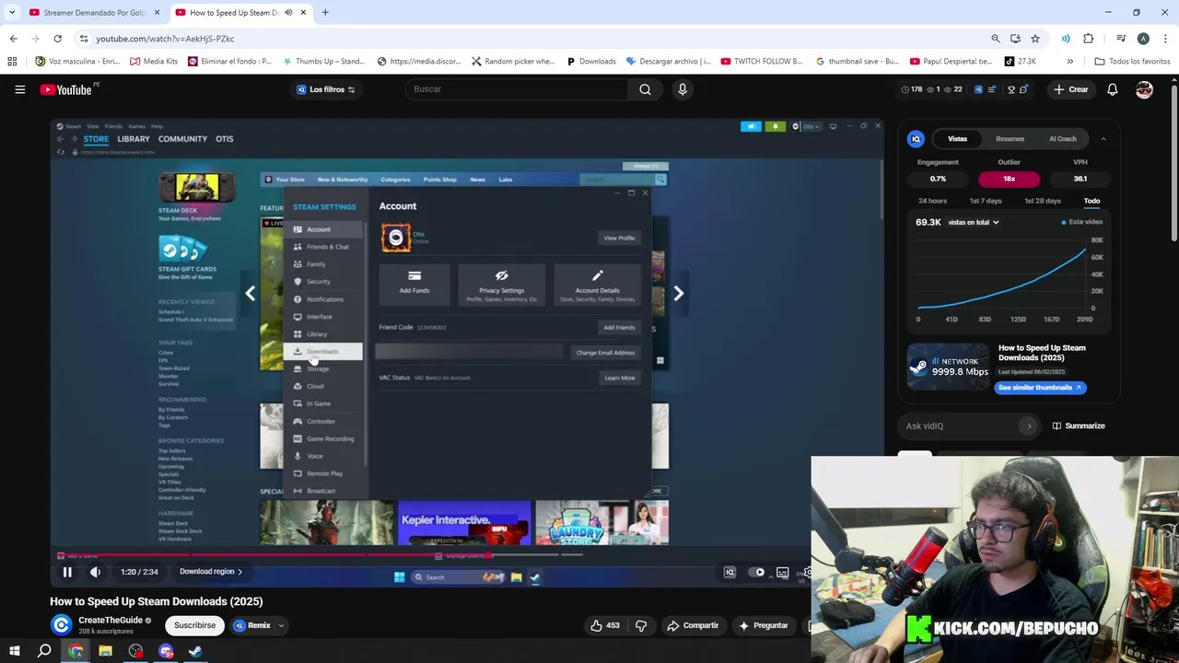Click the Suscribirse button
The image size is (1179, 663).
pos(194,625)
